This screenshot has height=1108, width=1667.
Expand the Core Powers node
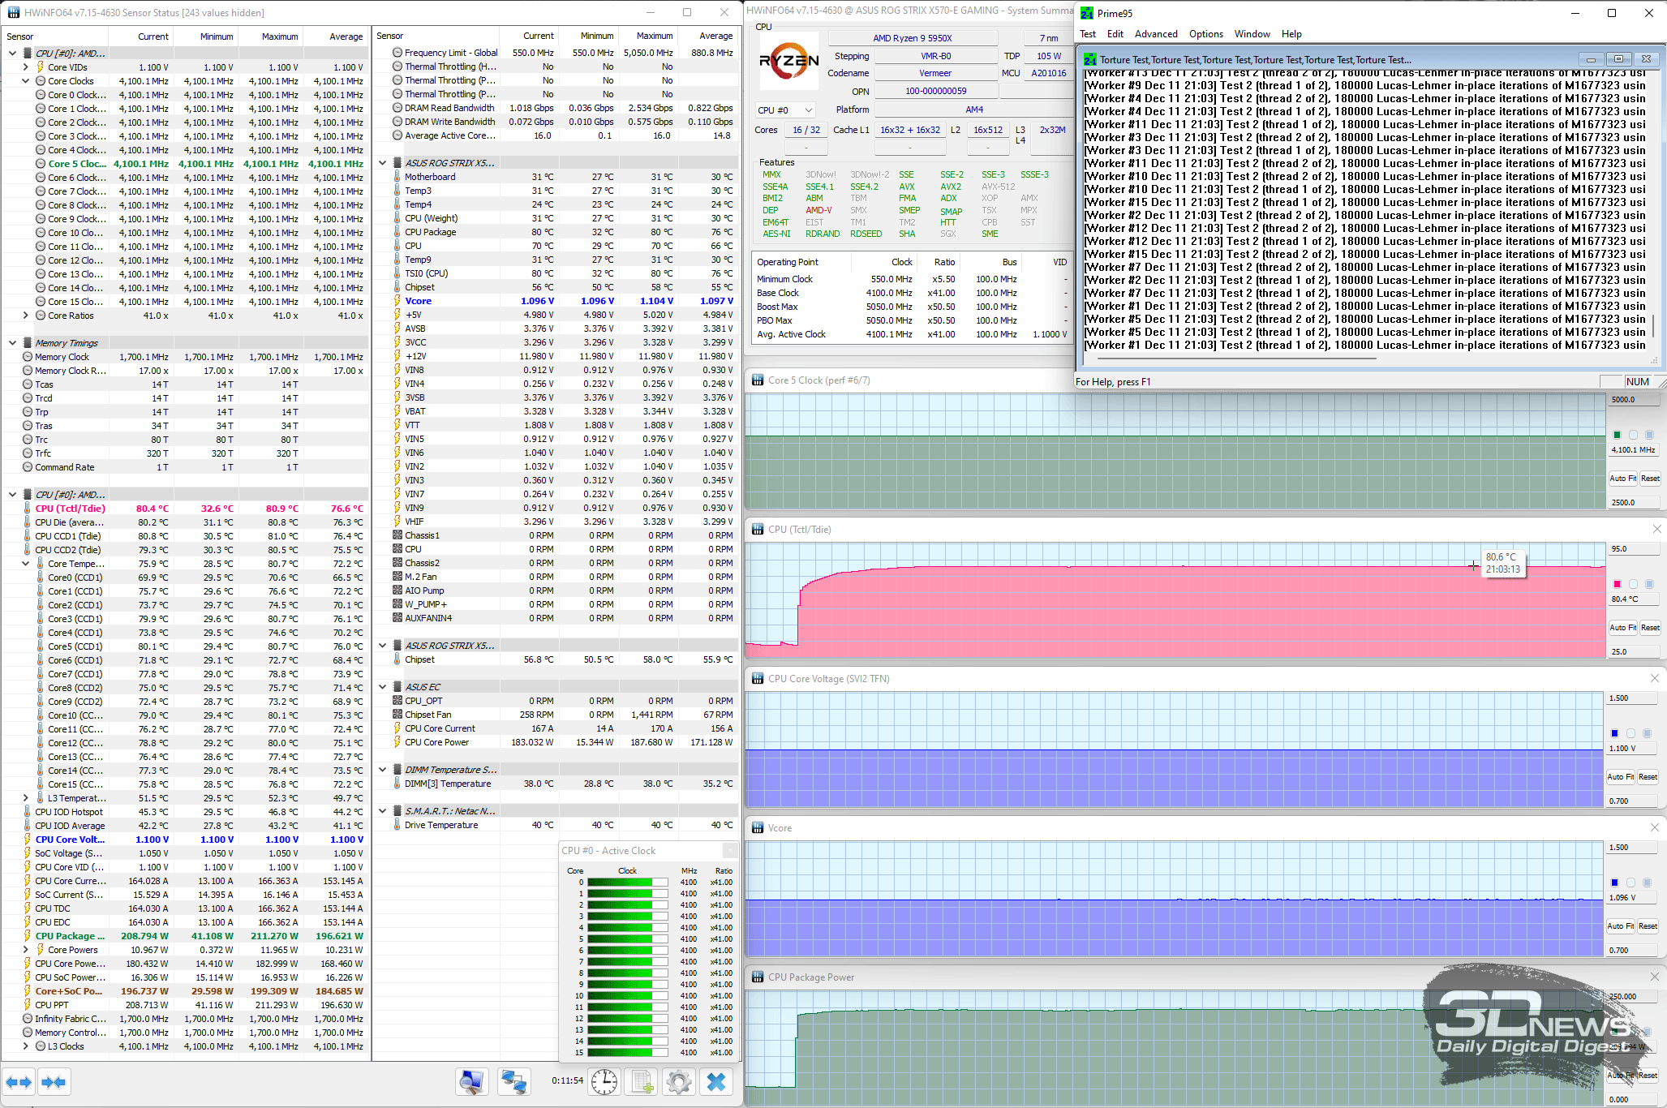25,950
